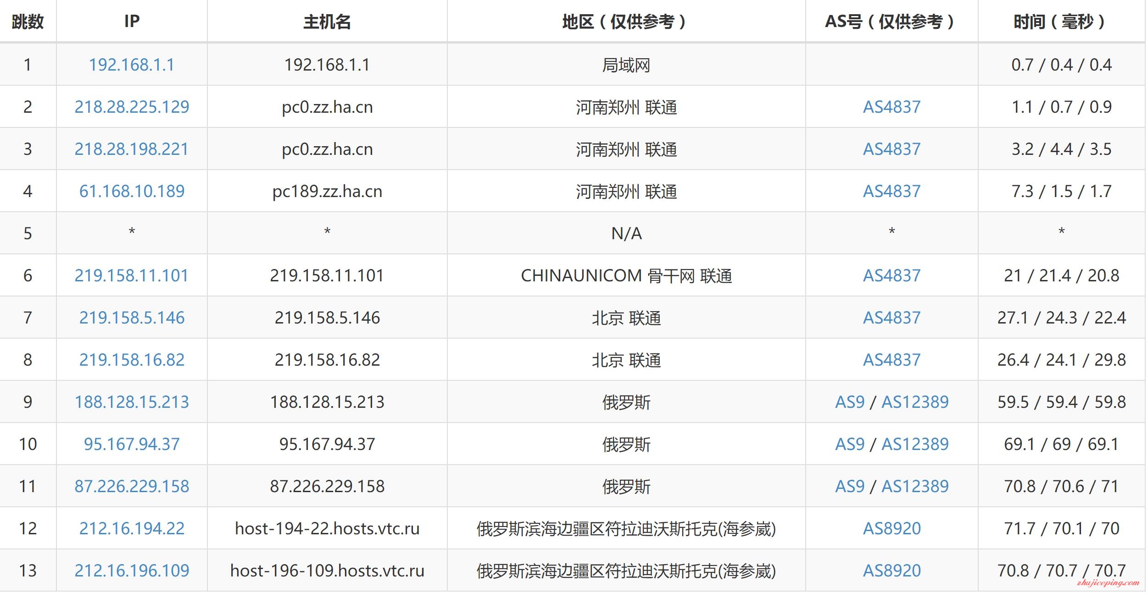Screen dimensions: 1148x598
Task: Click the AS号（仅供参考） column header
Action: 892,22
